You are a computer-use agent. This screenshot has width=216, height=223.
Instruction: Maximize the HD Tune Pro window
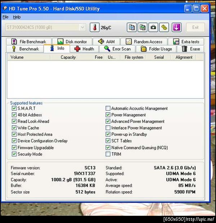196,9
